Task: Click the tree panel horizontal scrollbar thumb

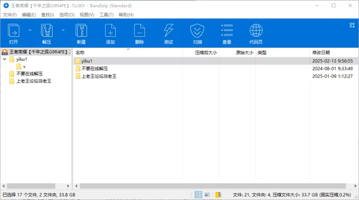Action: (31, 186)
